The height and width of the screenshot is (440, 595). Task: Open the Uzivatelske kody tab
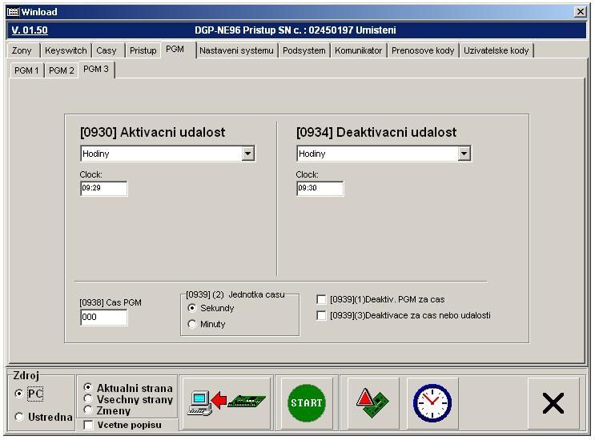pos(496,50)
